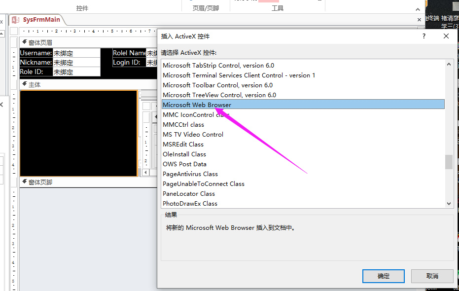Click the Access form icon on SysFrmMain tab
The height and width of the screenshot is (291, 459).
15,20
